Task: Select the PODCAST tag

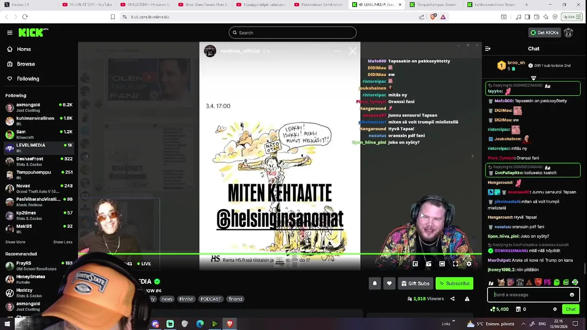Action: tap(211, 299)
